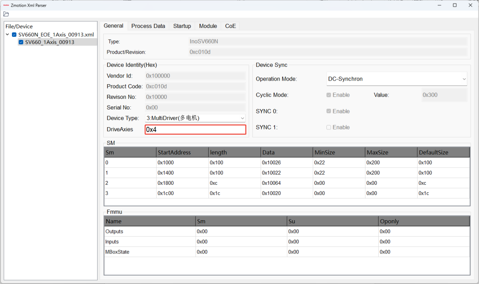The width and height of the screenshot is (479, 284).
Task: Click the Zmotion app logo in title bar
Action: tap(6, 5)
